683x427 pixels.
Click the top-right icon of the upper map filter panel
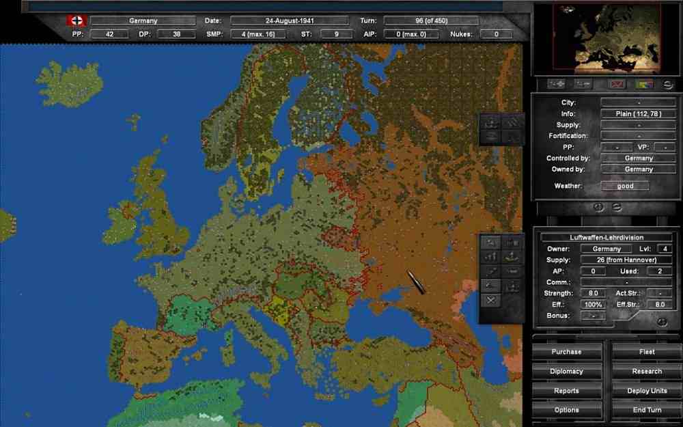(x=512, y=123)
